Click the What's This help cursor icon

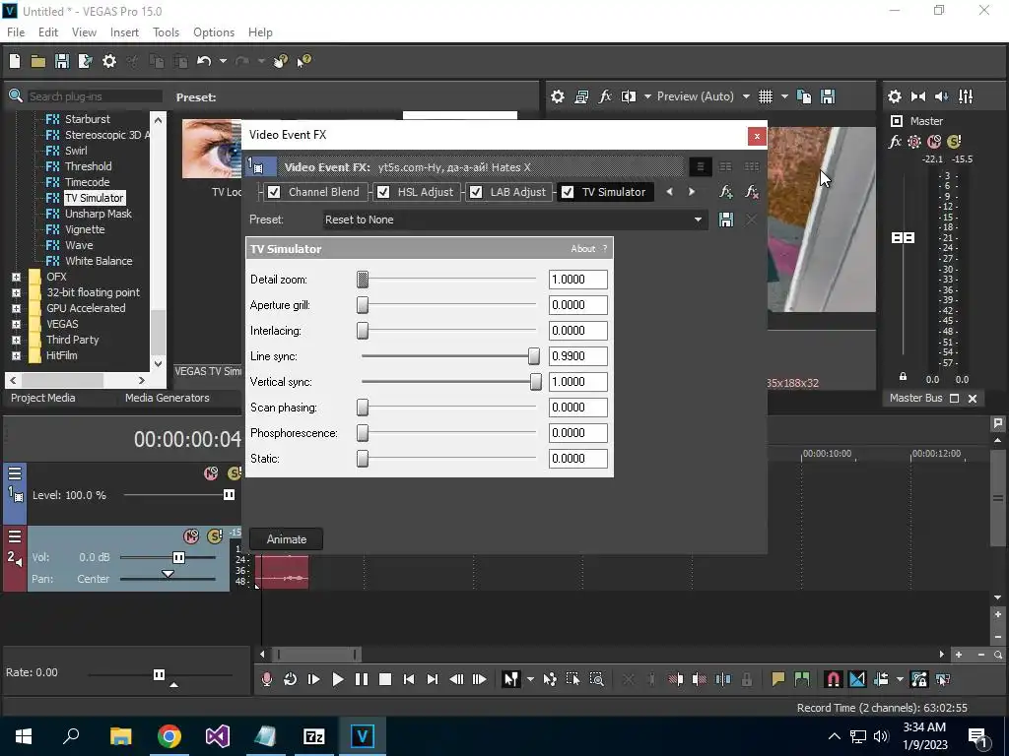pyautogui.click(x=303, y=61)
